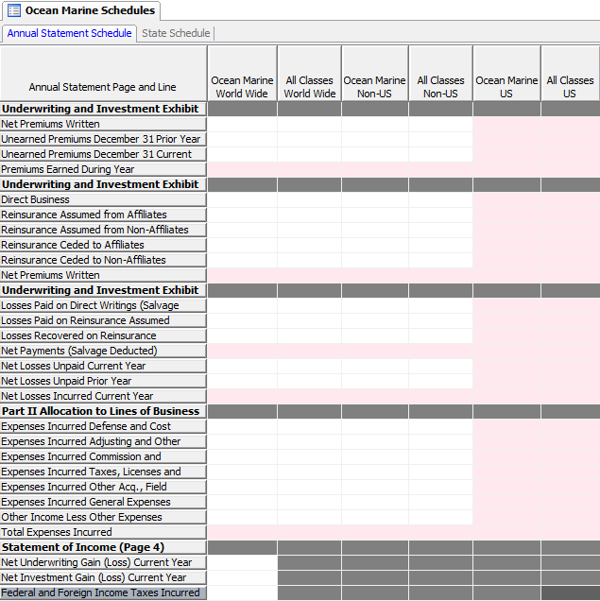Select Net Payments (Salvage Deducted) row
The height and width of the screenshot is (601, 600).
click(103, 351)
